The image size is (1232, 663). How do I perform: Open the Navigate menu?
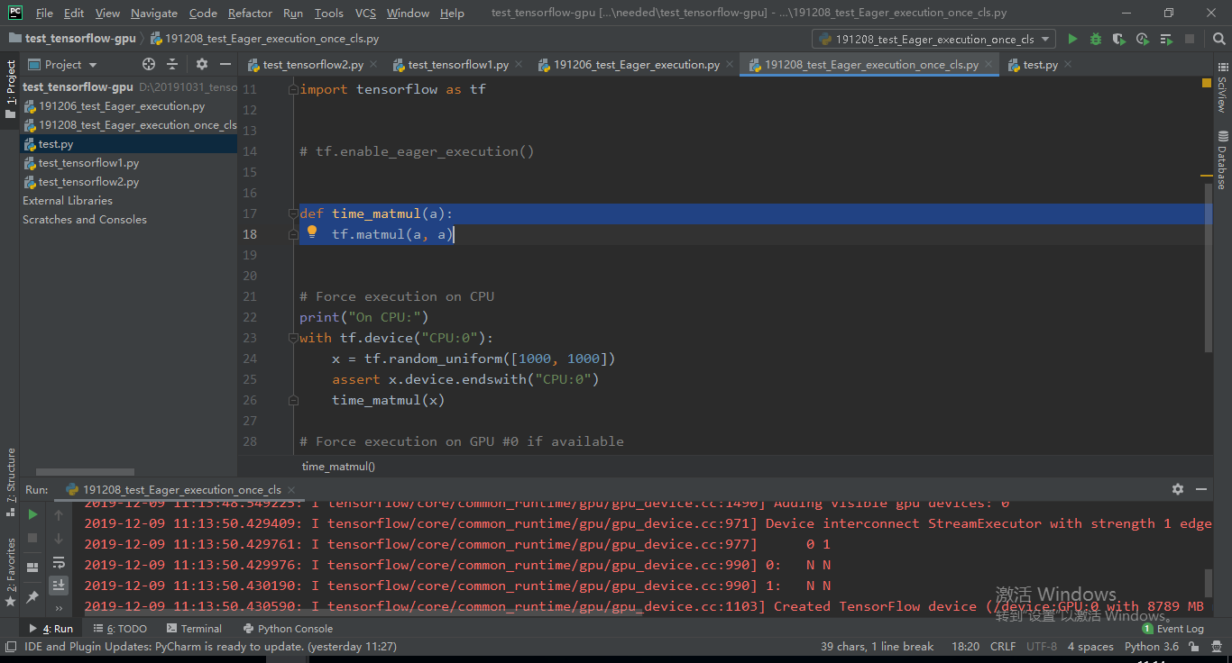coord(154,13)
